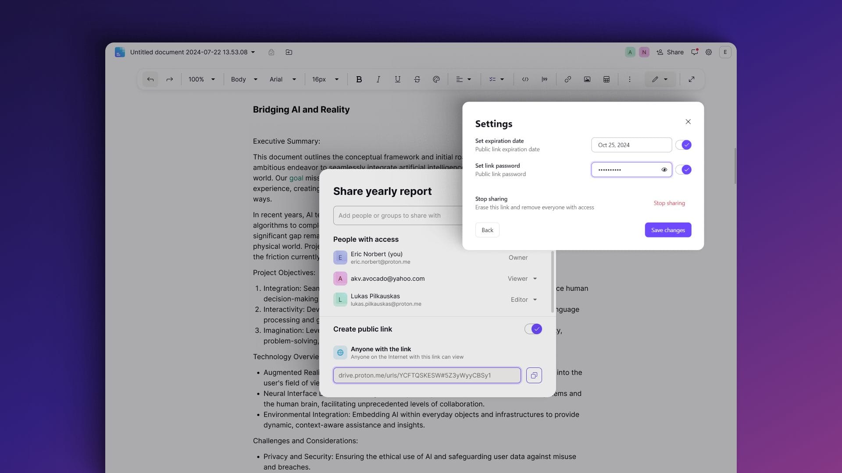Change Lukas Pilkauskas's Editor role

(x=524, y=300)
